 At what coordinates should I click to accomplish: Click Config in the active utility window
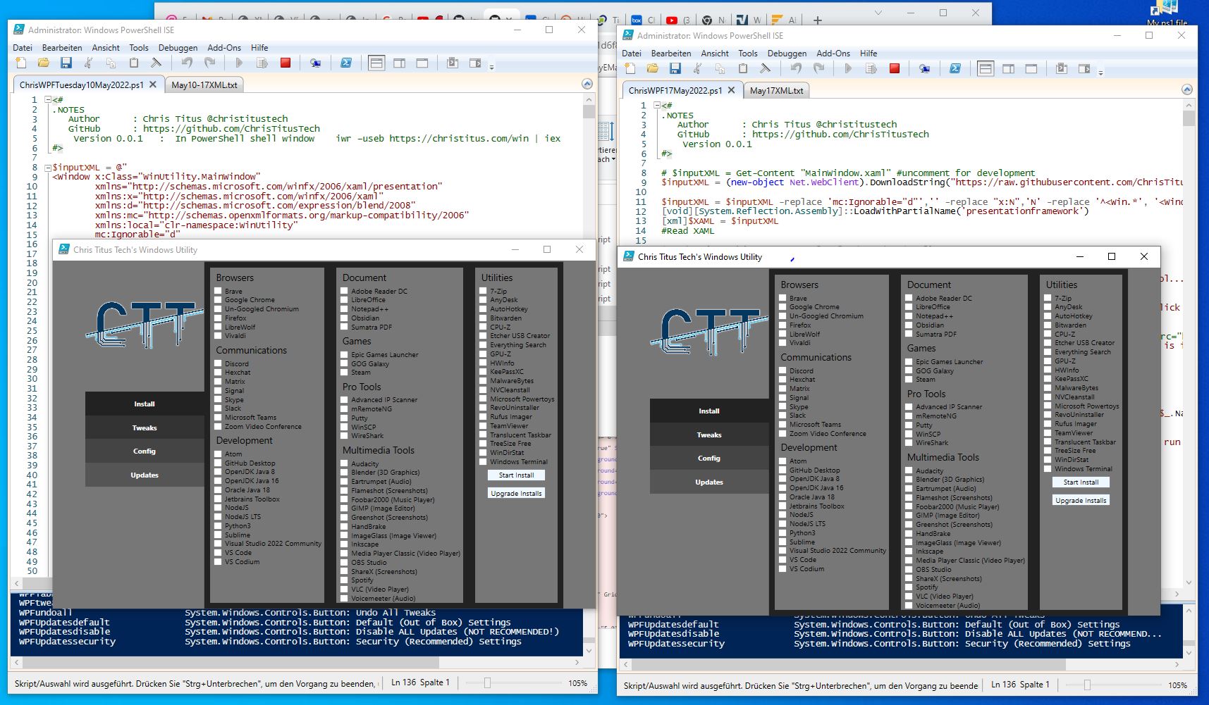(x=709, y=458)
